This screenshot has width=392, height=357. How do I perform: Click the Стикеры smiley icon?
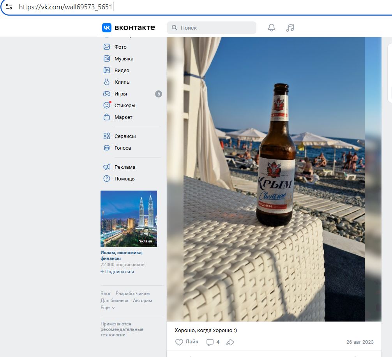(107, 106)
